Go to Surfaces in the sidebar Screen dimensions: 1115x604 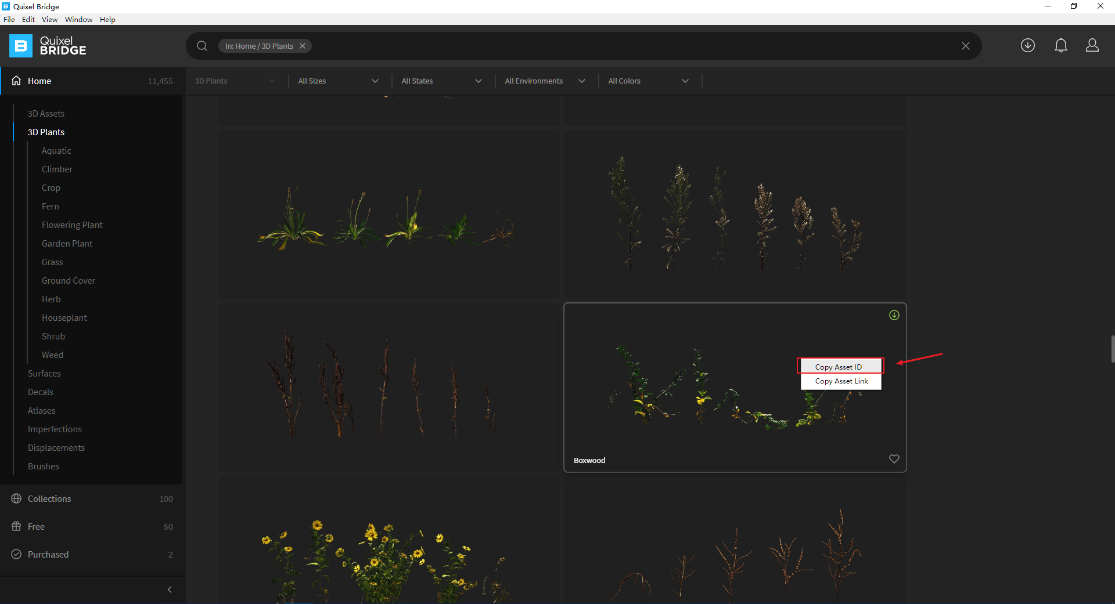(44, 373)
